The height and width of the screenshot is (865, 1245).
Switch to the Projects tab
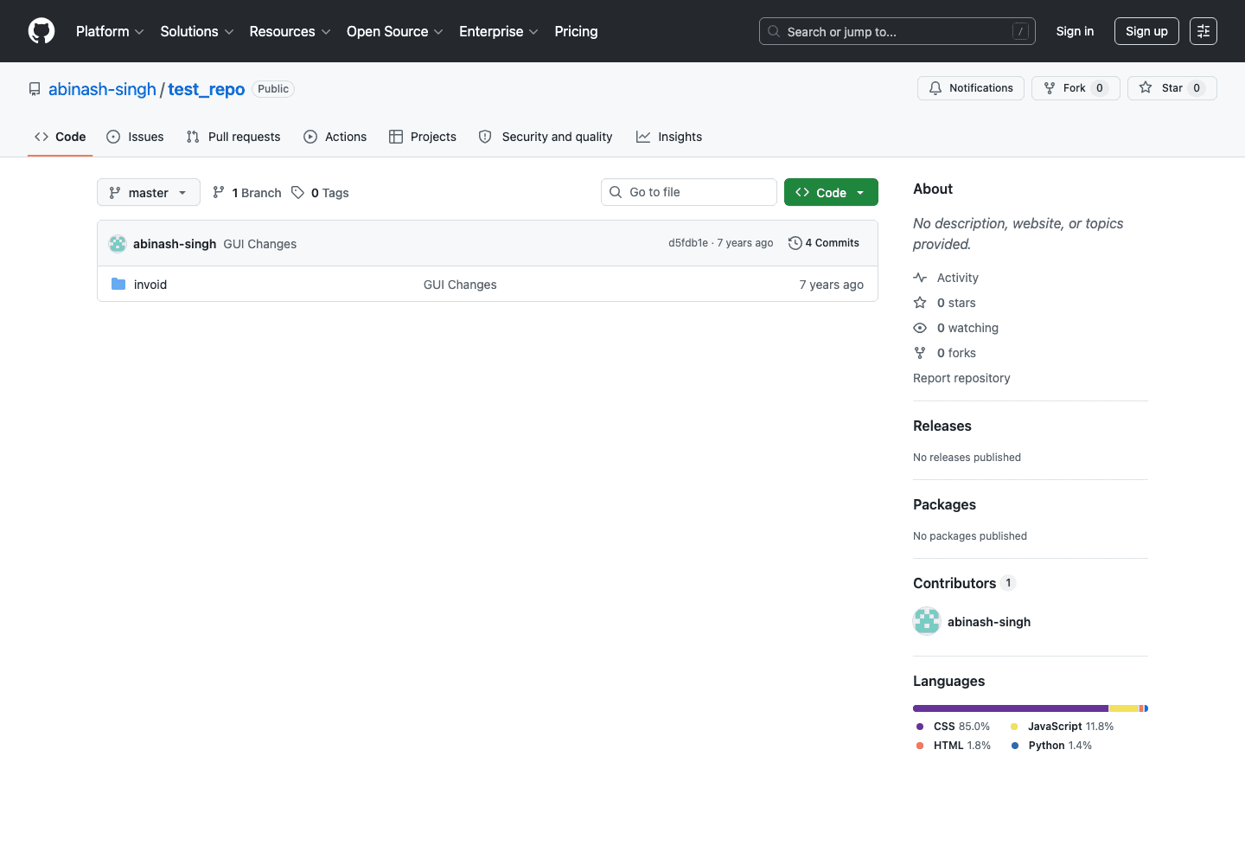pos(423,137)
